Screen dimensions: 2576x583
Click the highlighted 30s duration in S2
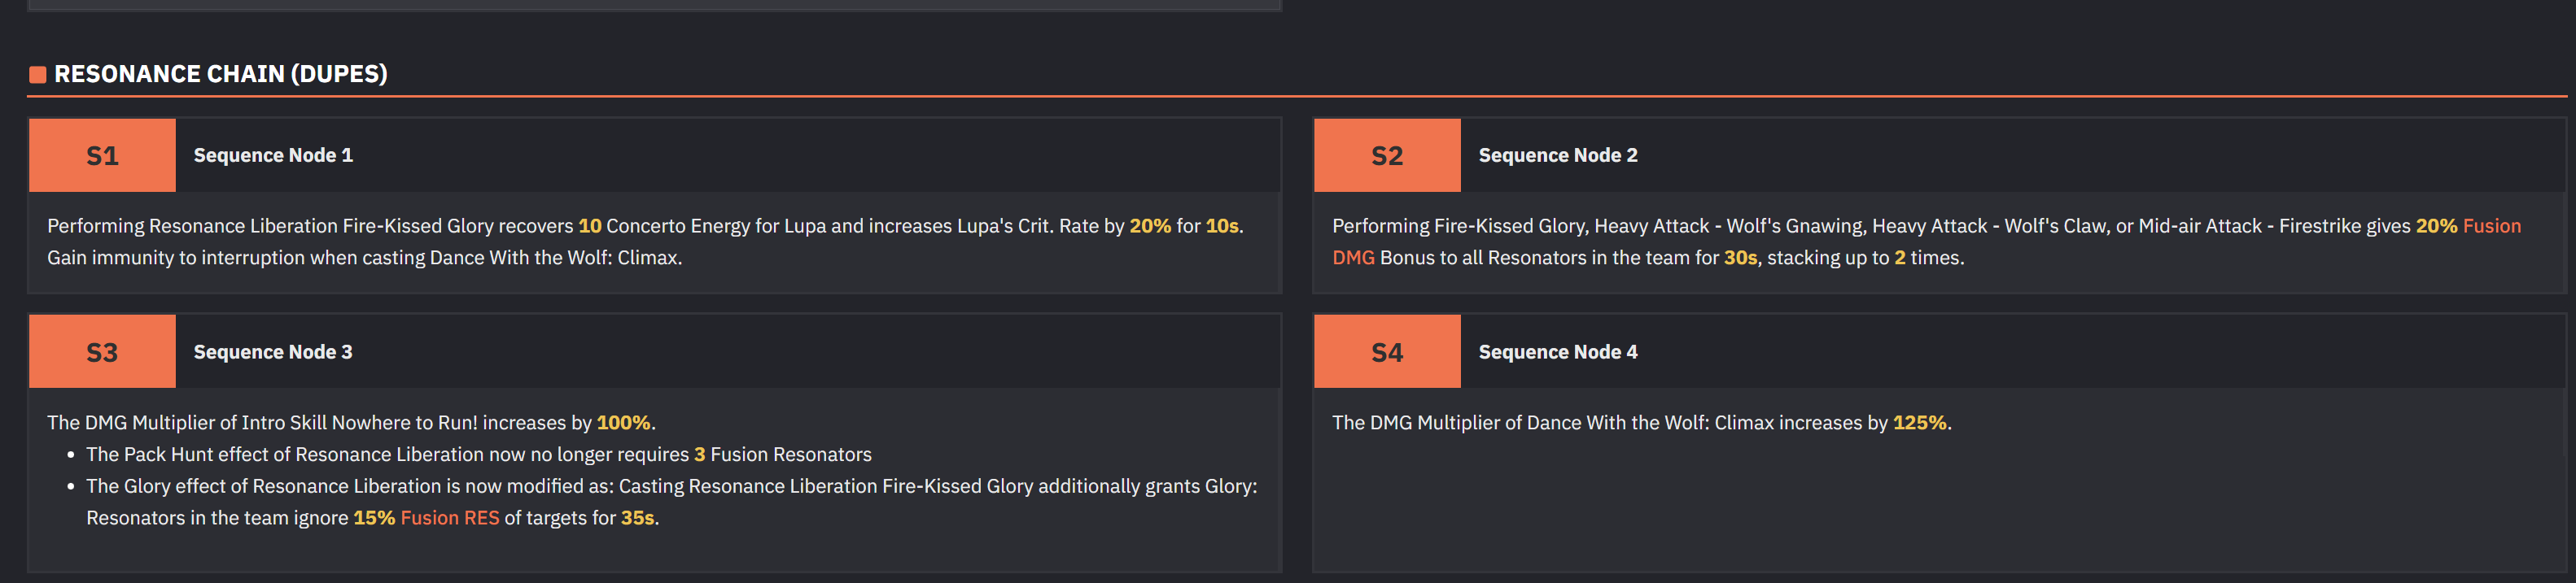click(1740, 258)
